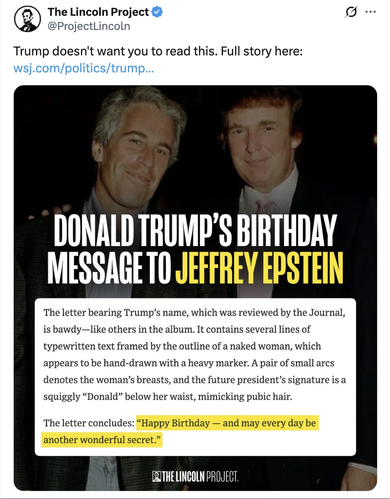The width and height of the screenshot is (390, 499).
Task: Click "The letter concludes:" text
Action: [x=89, y=423]
